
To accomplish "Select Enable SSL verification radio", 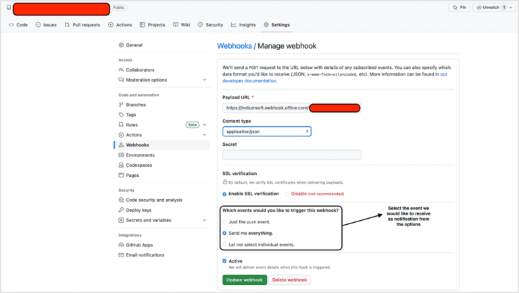I will (224, 194).
